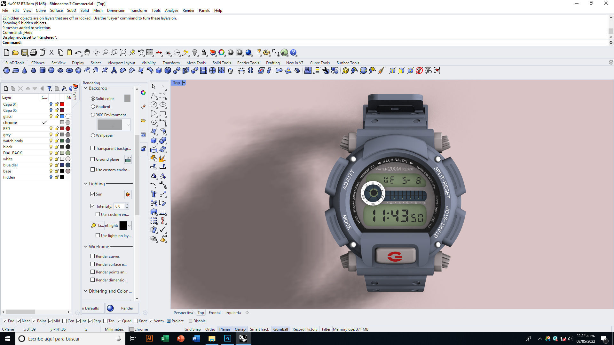This screenshot has width=614, height=345.
Task: Select the Gradient backdrop option
Action: tap(93, 107)
